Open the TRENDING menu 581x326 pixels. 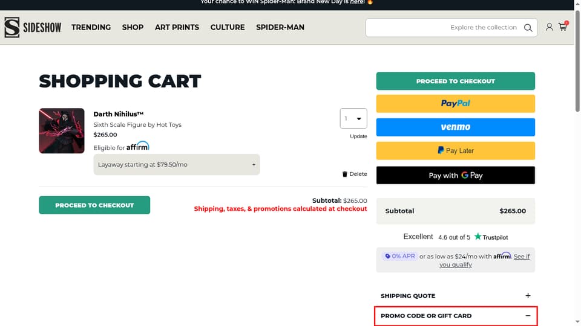click(91, 27)
